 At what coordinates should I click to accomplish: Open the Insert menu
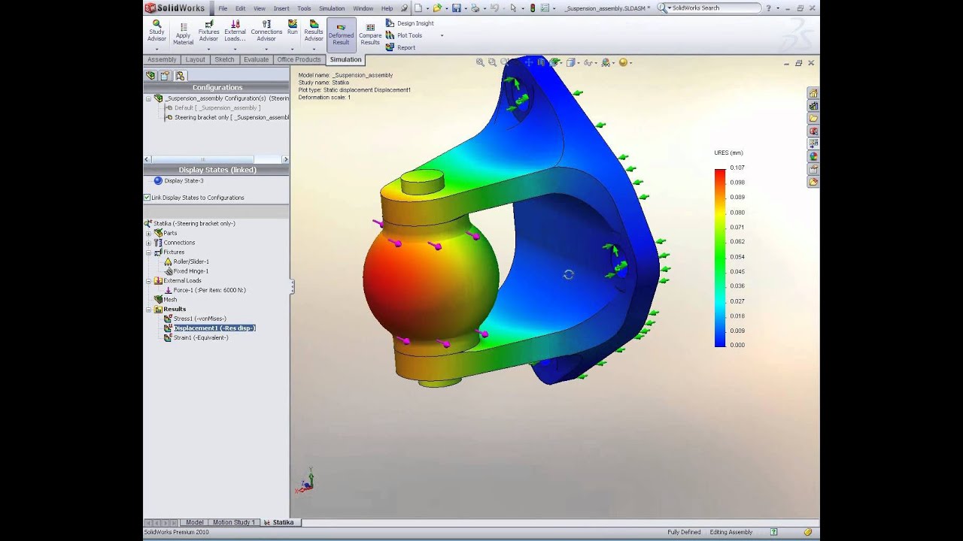coord(281,8)
